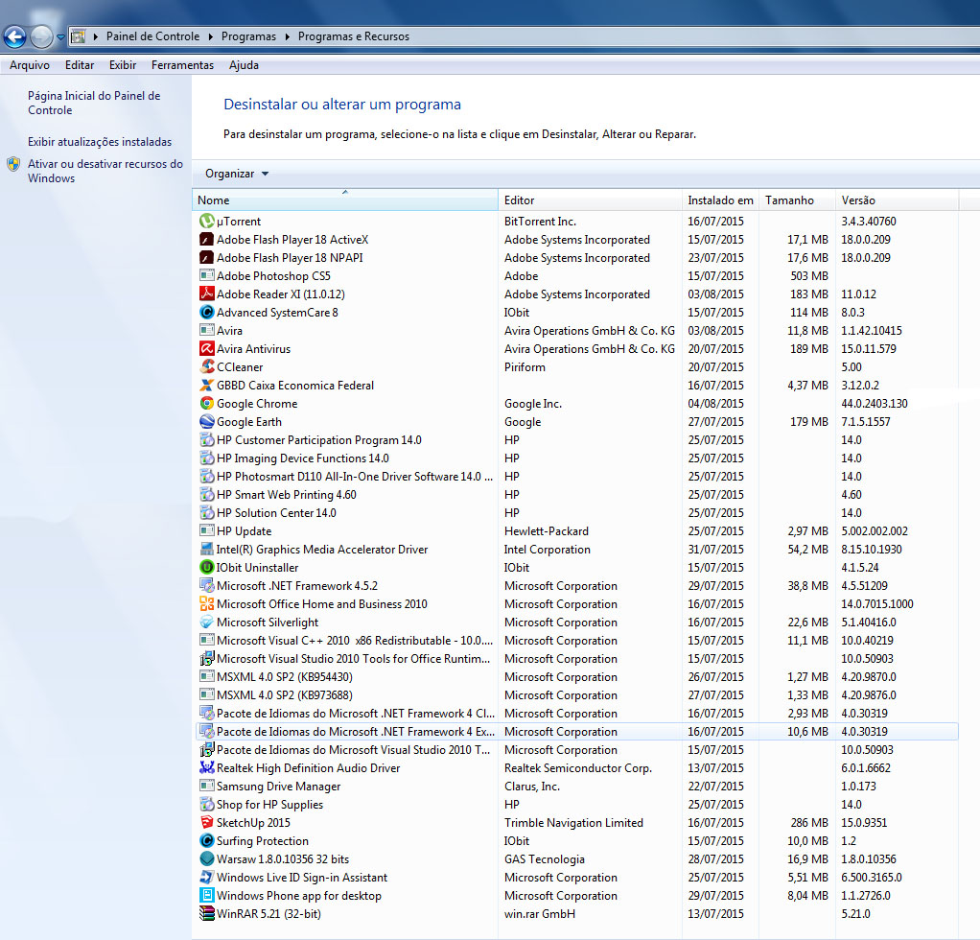The height and width of the screenshot is (940, 980).
Task: Open the Organizar dropdown menu
Action: tap(237, 174)
